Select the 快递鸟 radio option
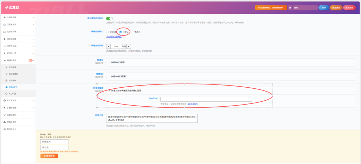This screenshot has height=164, width=361. (132, 32)
